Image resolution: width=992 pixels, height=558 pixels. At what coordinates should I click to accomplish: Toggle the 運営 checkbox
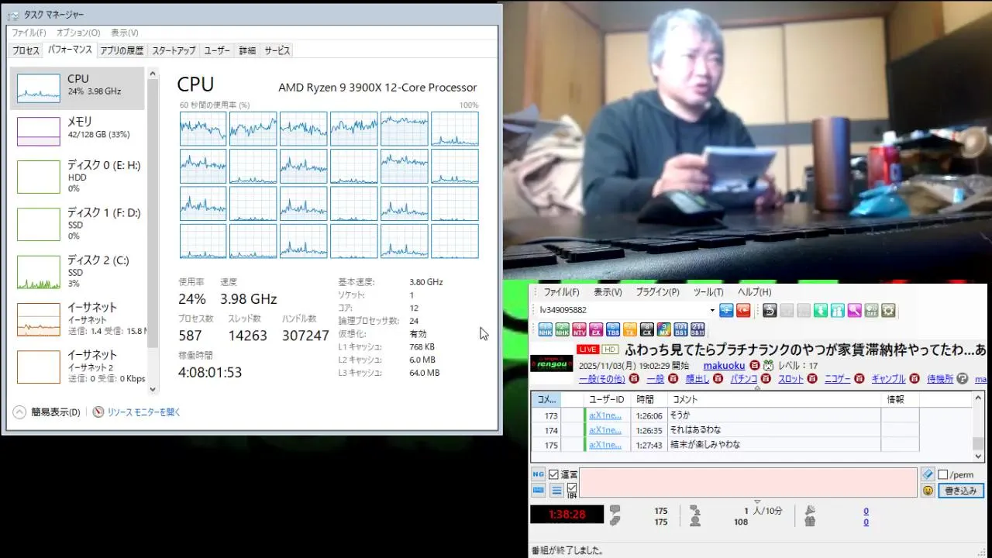coord(553,474)
